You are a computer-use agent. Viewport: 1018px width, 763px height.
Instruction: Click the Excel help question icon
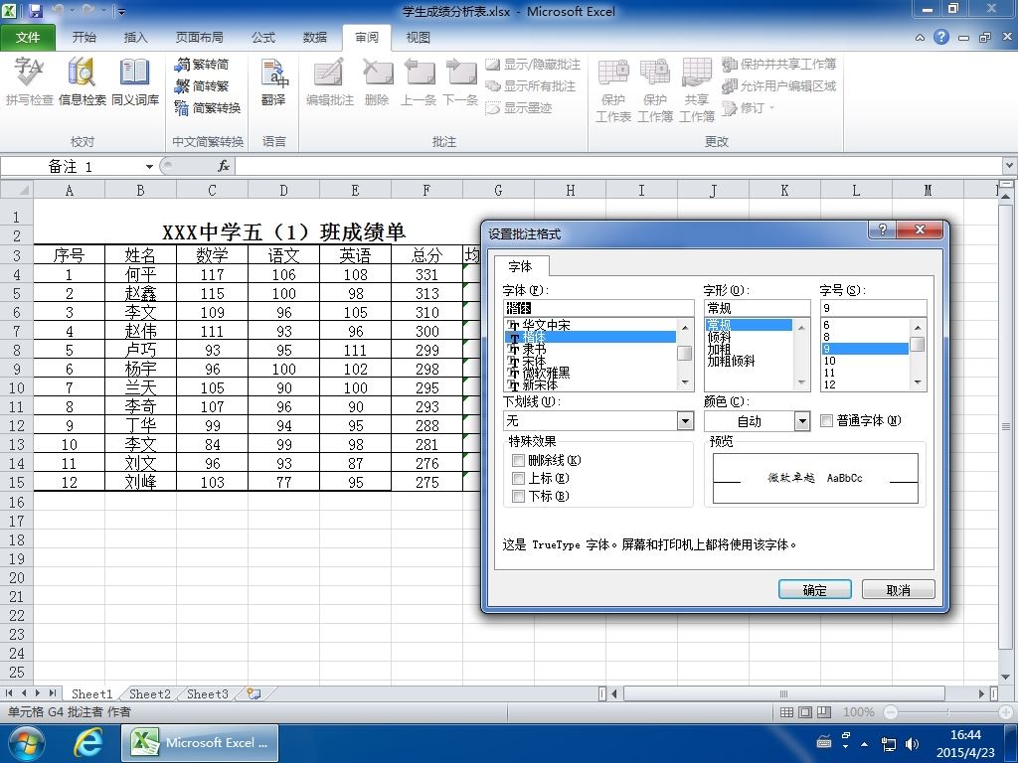click(x=941, y=37)
